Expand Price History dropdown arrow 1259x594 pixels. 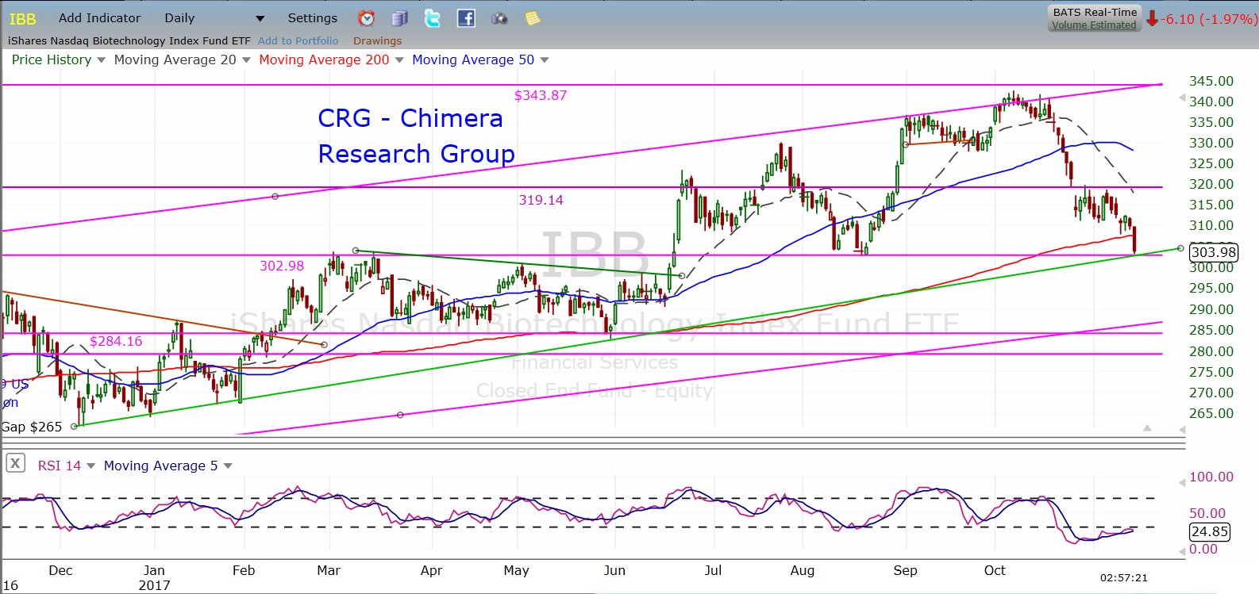click(x=101, y=60)
